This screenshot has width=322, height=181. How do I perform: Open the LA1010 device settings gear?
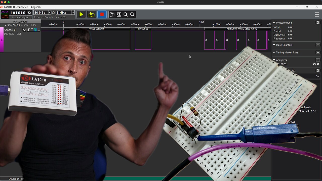coord(29,13)
